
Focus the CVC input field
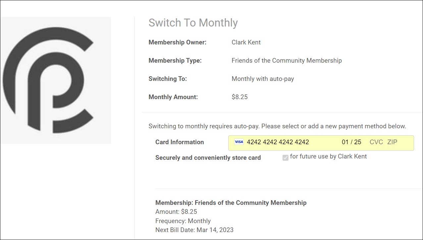pyautogui.click(x=376, y=142)
